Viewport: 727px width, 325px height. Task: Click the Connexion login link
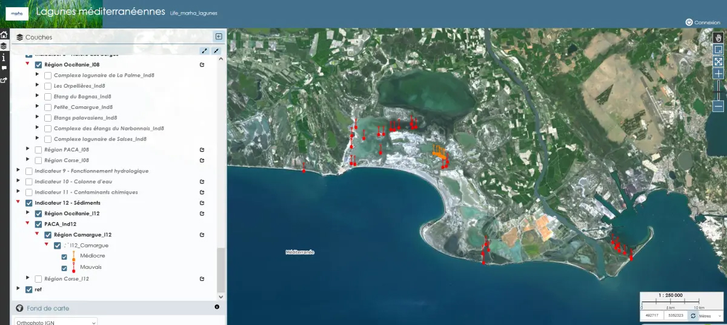click(703, 22)
